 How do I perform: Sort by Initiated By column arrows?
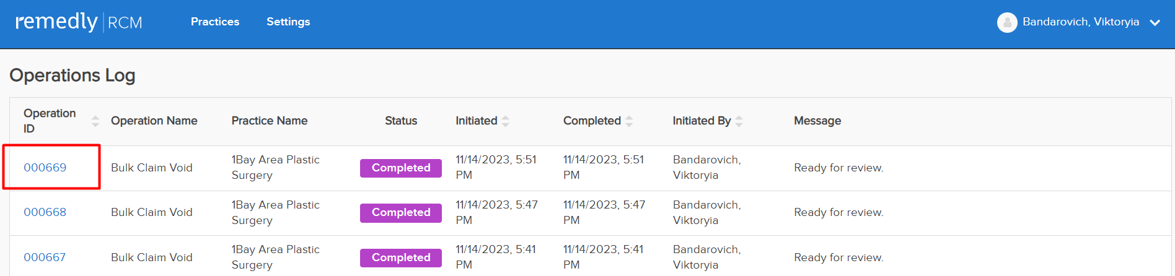coord(739,121)
